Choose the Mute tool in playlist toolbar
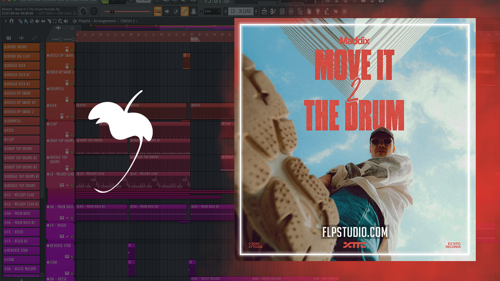The width and height of the screenshot is (500, 281). coord(37,21)
